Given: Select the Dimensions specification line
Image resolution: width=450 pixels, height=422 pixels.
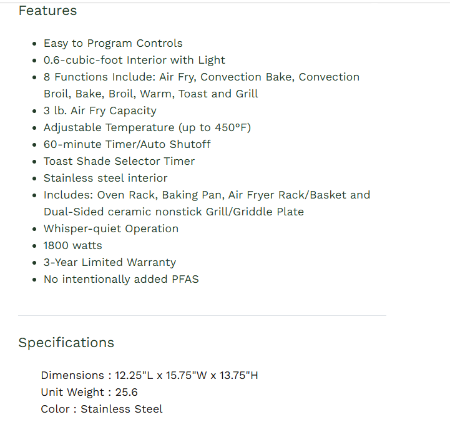Looking at the screenshot, I should (149, 375).
